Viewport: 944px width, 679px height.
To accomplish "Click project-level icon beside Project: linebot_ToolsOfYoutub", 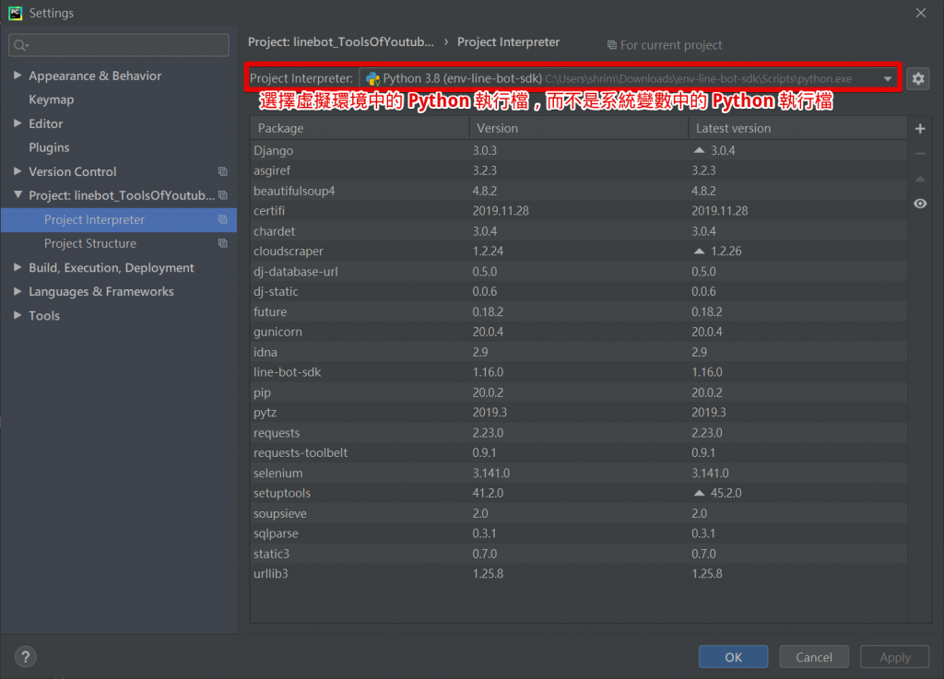I will click(x=223, y=195).
